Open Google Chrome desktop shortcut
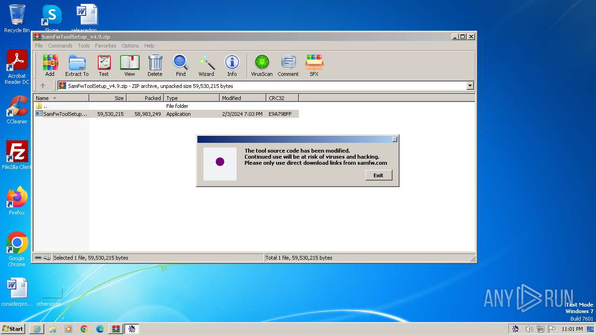This screenshot has height=335, width=596. point(17,249)
